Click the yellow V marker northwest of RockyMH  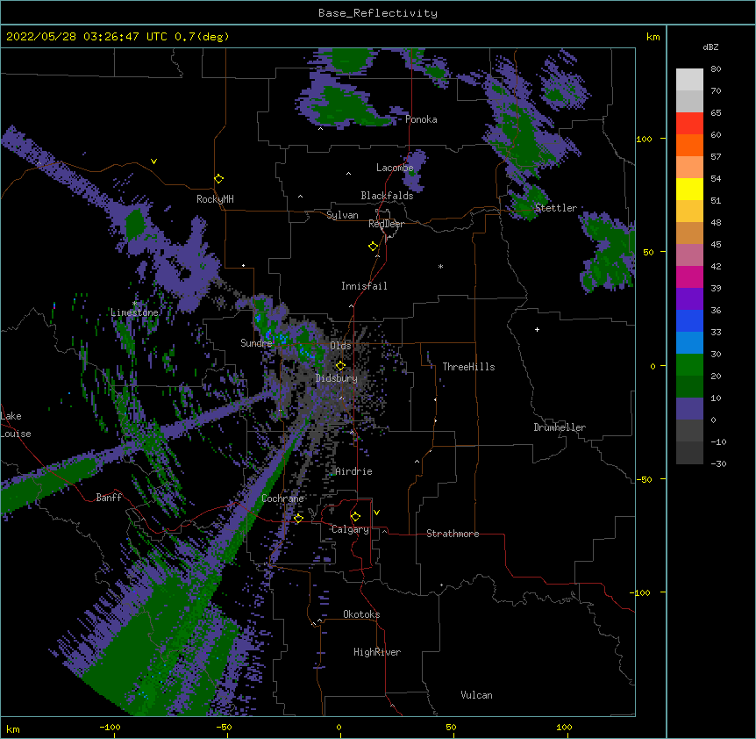153,161
